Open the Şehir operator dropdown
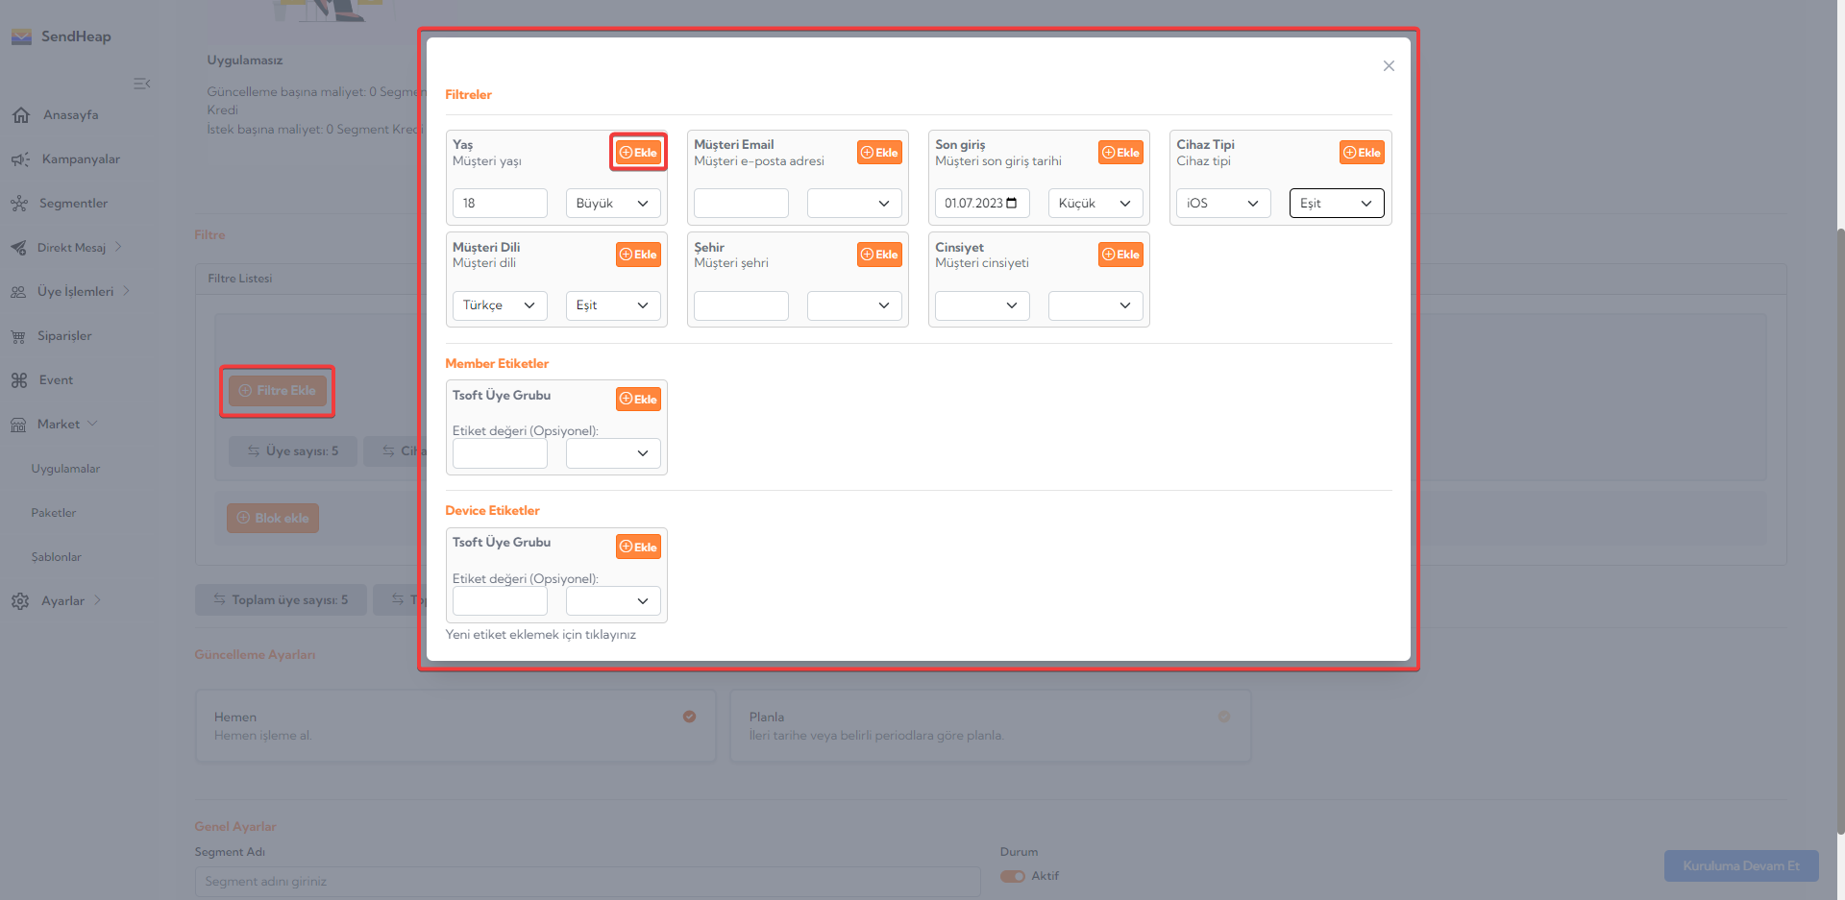 854,305
